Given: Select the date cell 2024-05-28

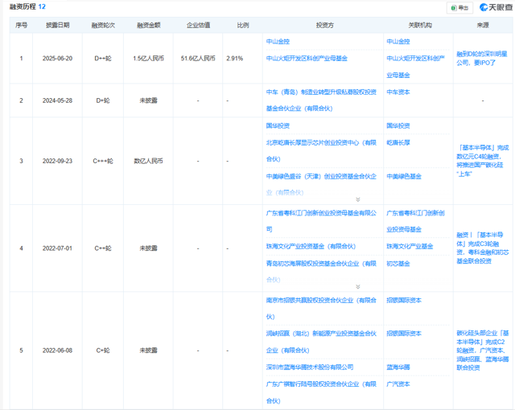Looking at the screenshot, I should point(57,100).
